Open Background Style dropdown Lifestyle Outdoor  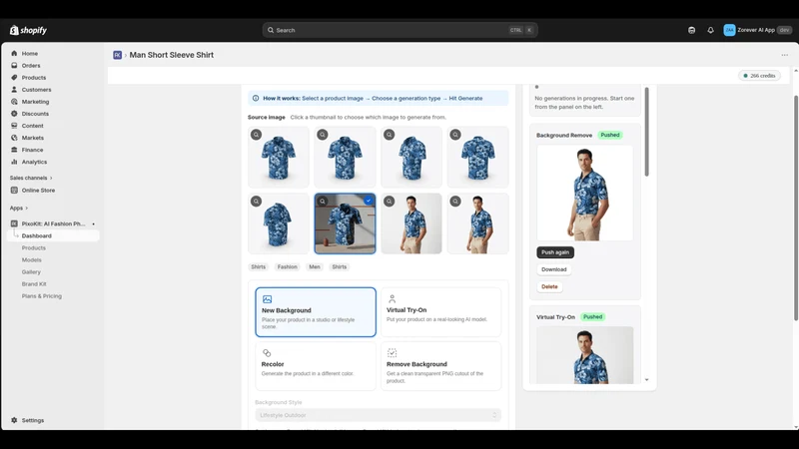(x=379, y=415)
